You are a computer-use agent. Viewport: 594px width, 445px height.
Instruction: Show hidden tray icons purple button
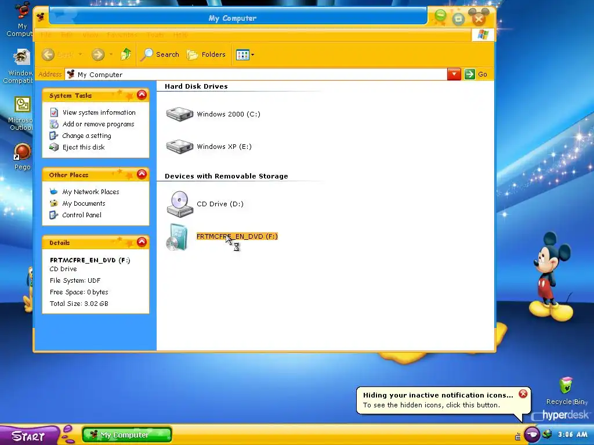[x=532, y=435]
